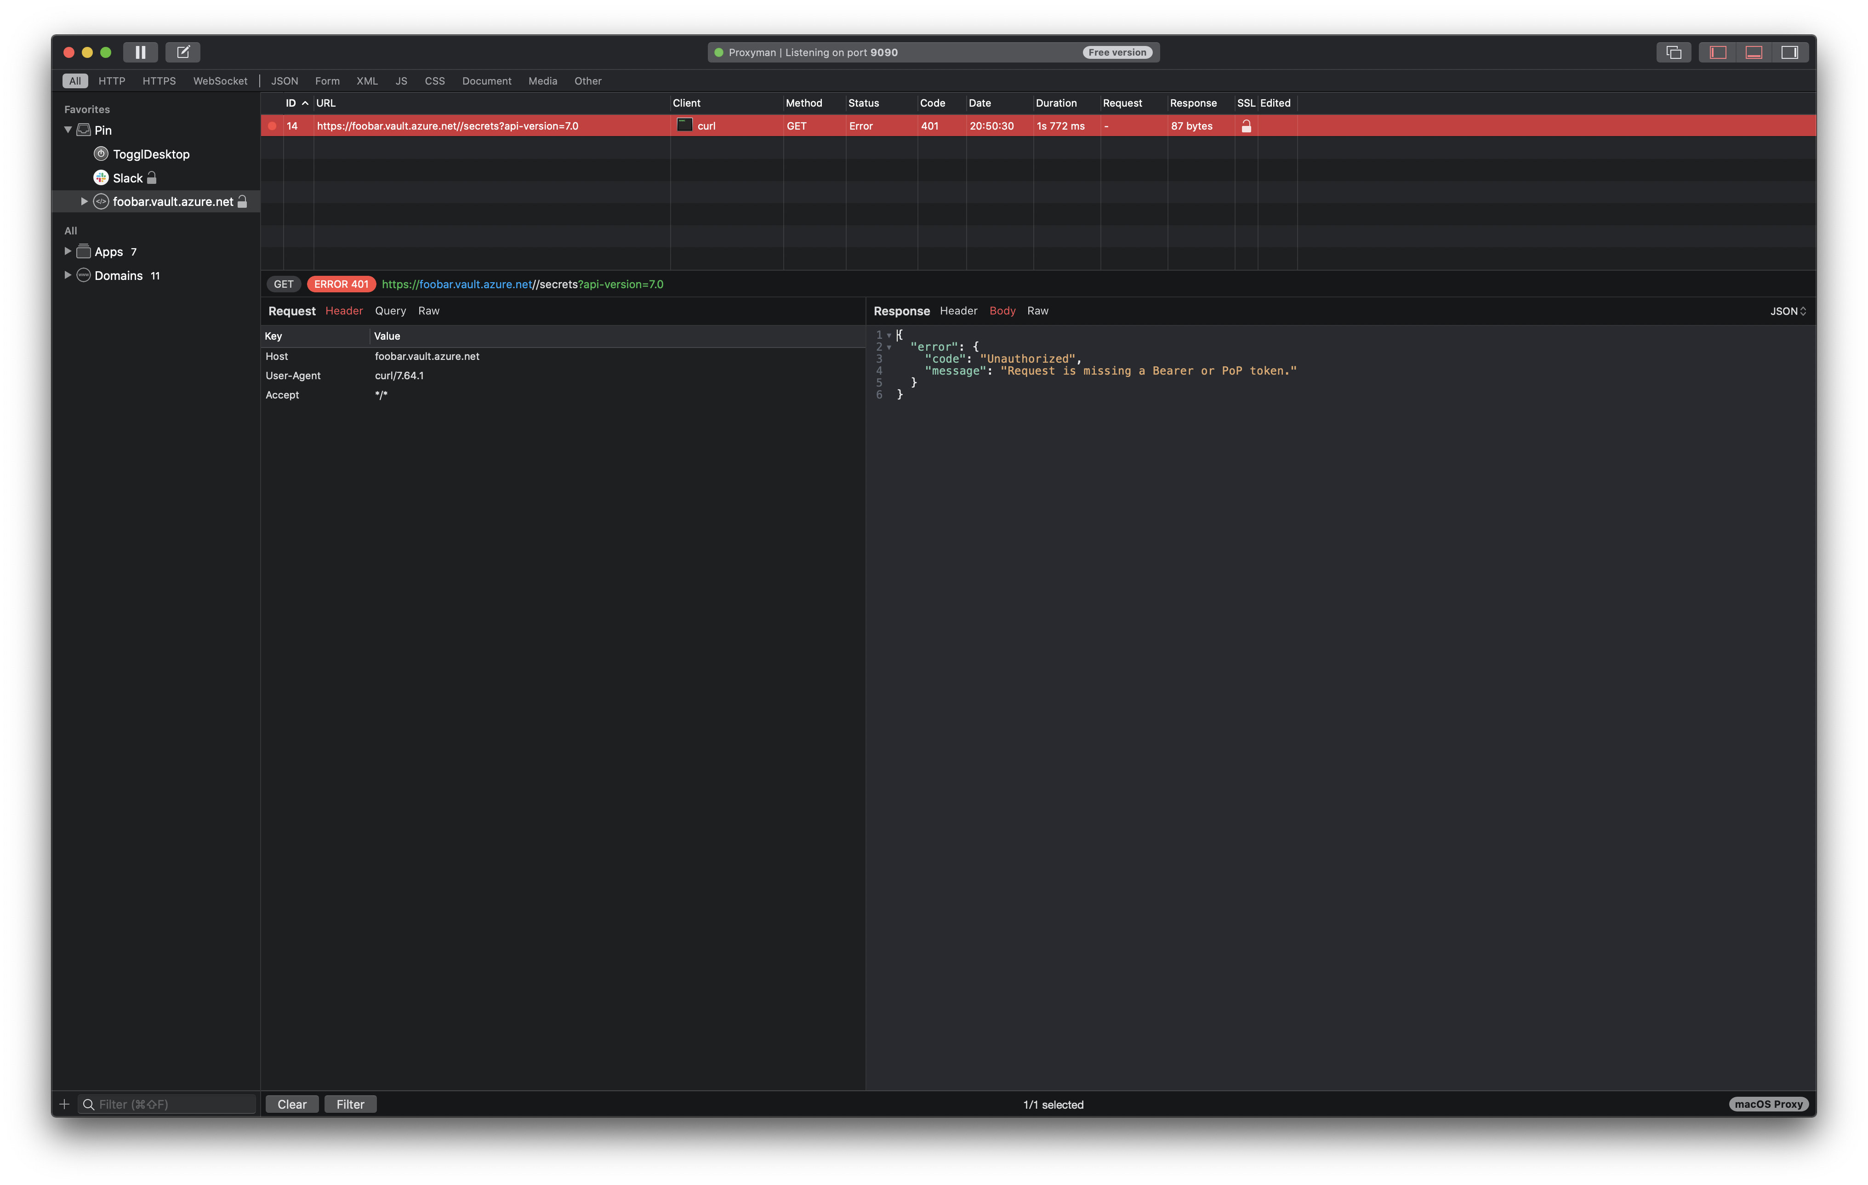Click the add filter plus icon at bottom left
Screen dimensions: 1868x1185
click(x=64, y=1104)
